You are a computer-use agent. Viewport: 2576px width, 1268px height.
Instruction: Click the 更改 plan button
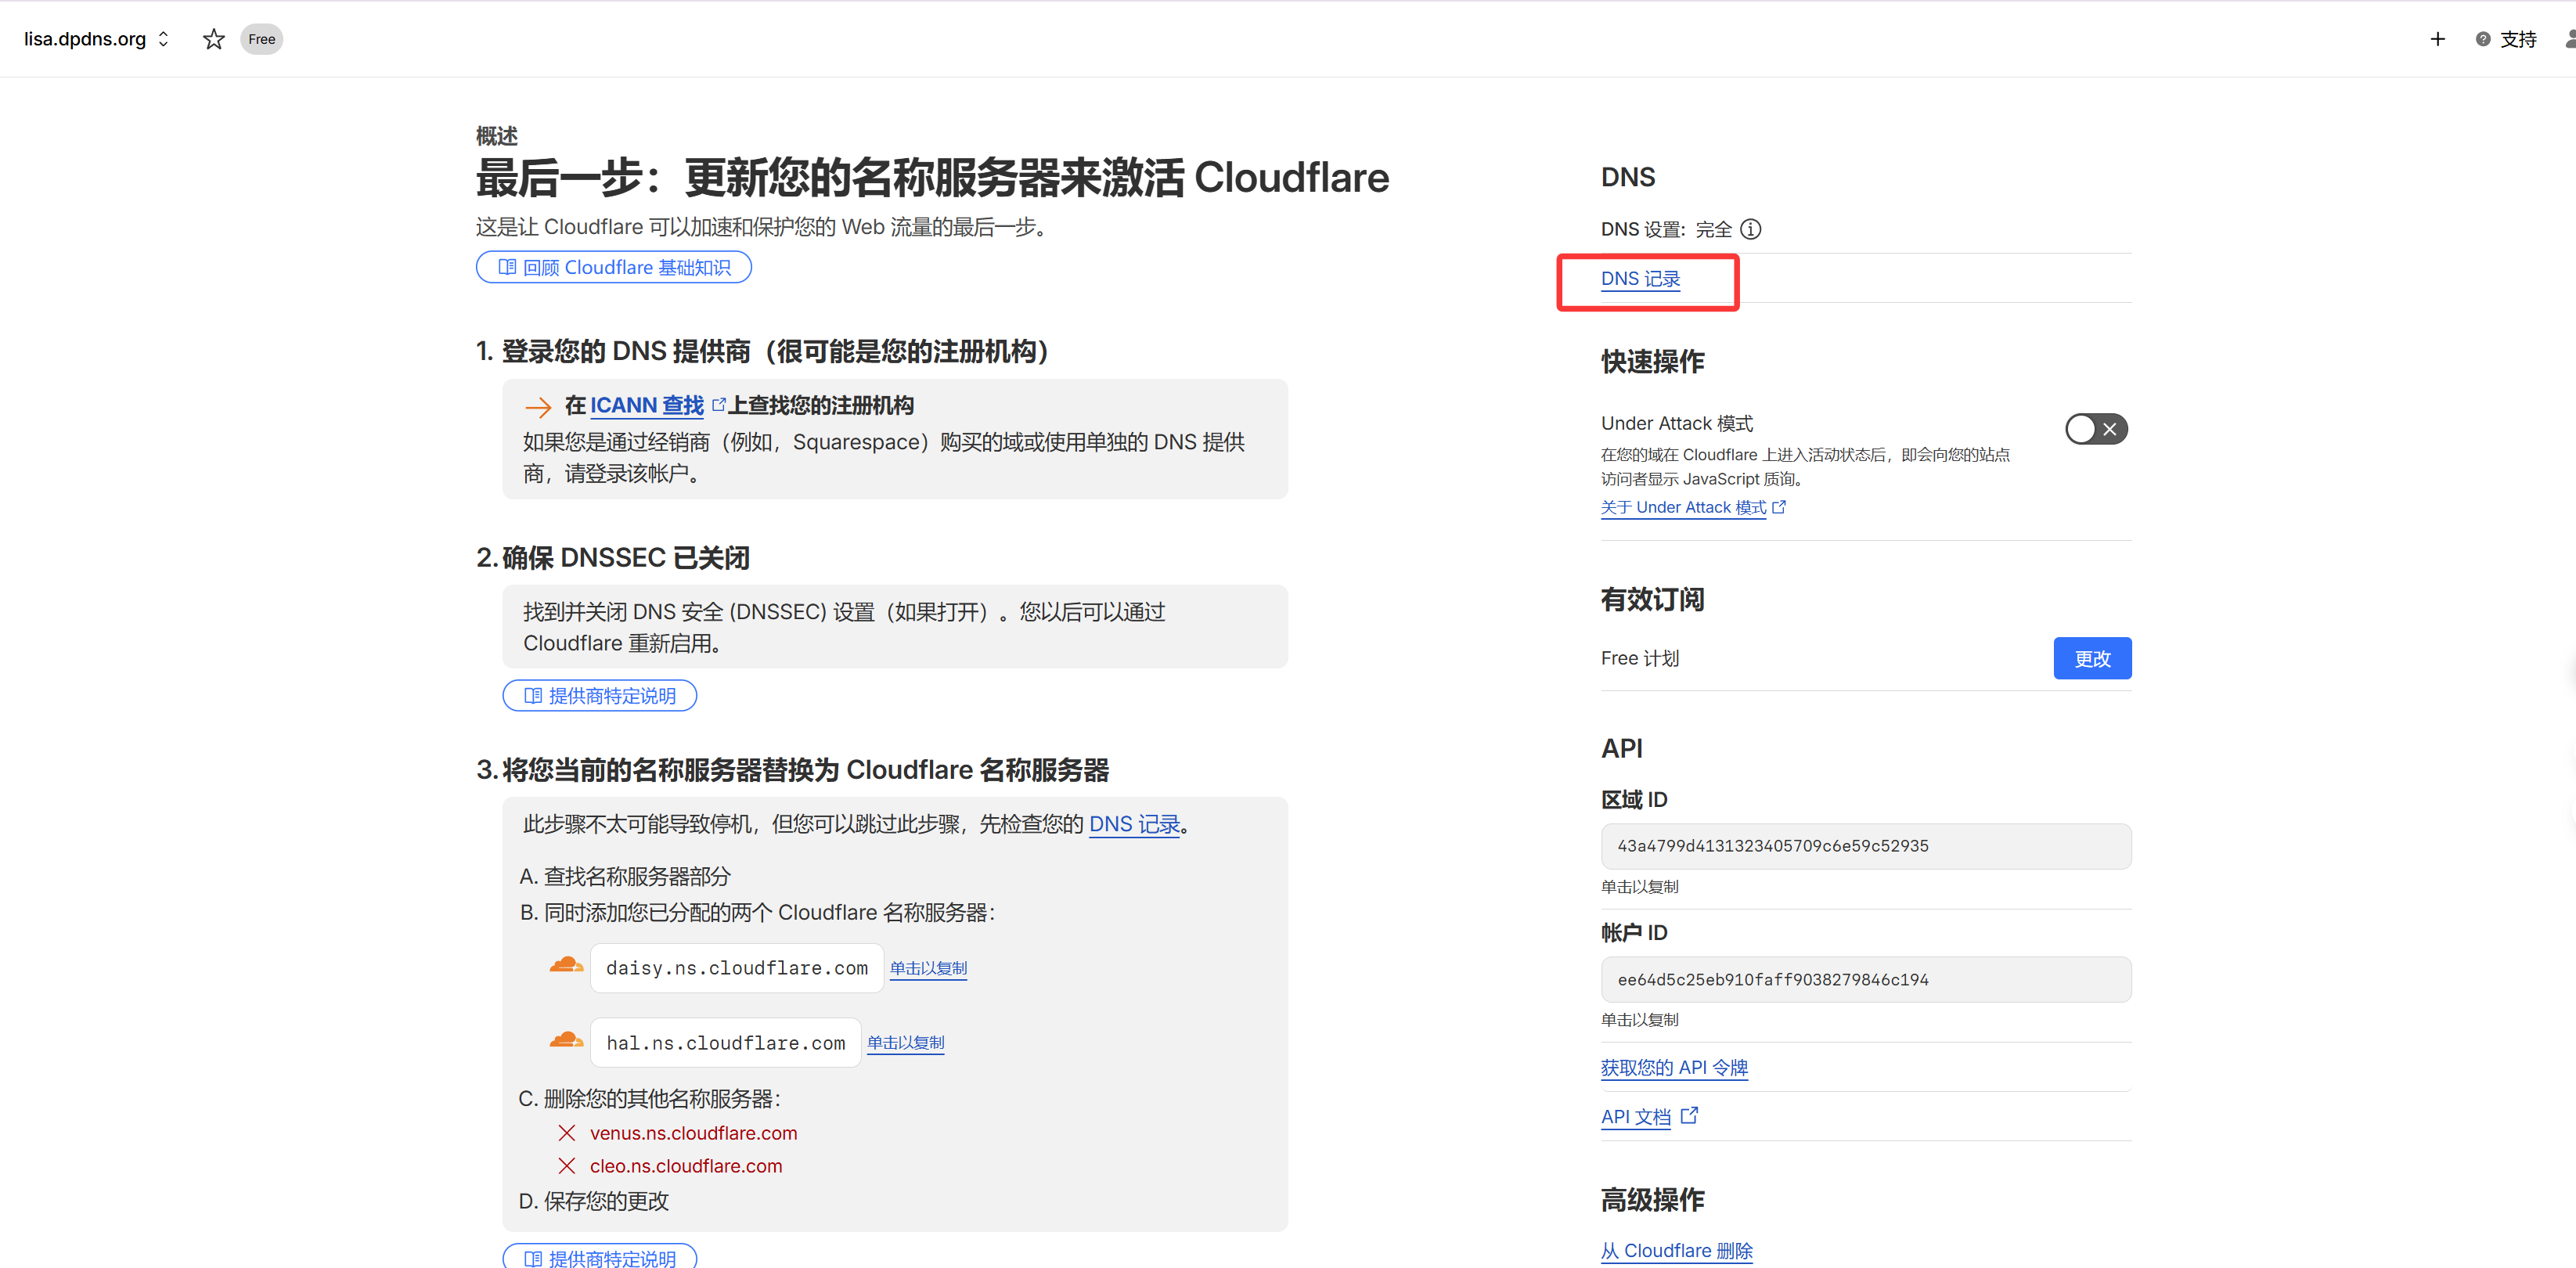click(2092, 658)
